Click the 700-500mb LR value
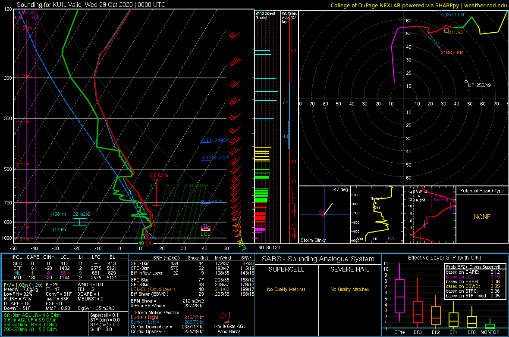 30,329
